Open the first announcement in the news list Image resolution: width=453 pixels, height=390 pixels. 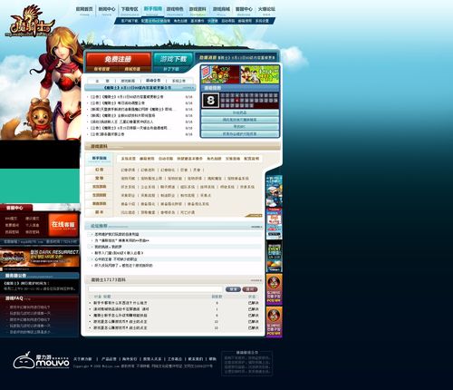(127, 97)
